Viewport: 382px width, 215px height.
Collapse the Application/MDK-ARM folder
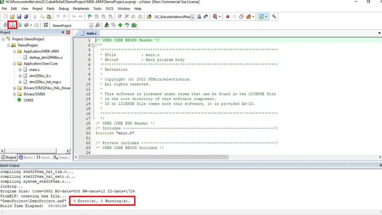15,52
